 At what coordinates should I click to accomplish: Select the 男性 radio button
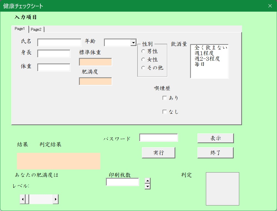(143, 51)
